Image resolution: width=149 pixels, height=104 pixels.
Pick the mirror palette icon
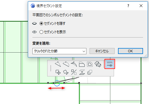(74, 72)
